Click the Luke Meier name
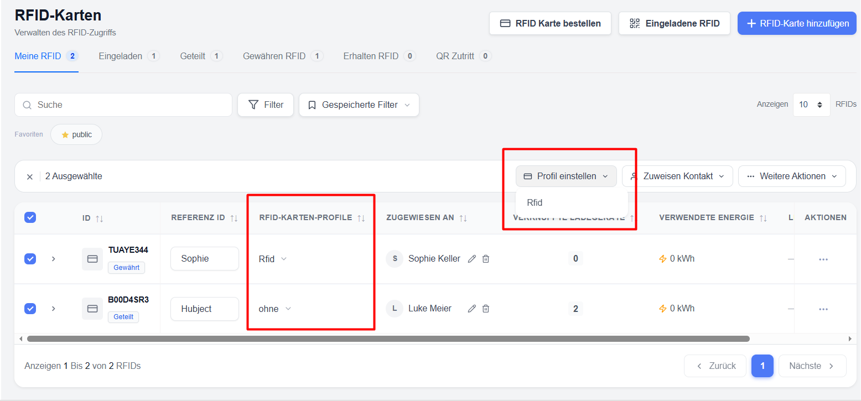The height and width of the screenshot is (401, 861). [430, 309]
